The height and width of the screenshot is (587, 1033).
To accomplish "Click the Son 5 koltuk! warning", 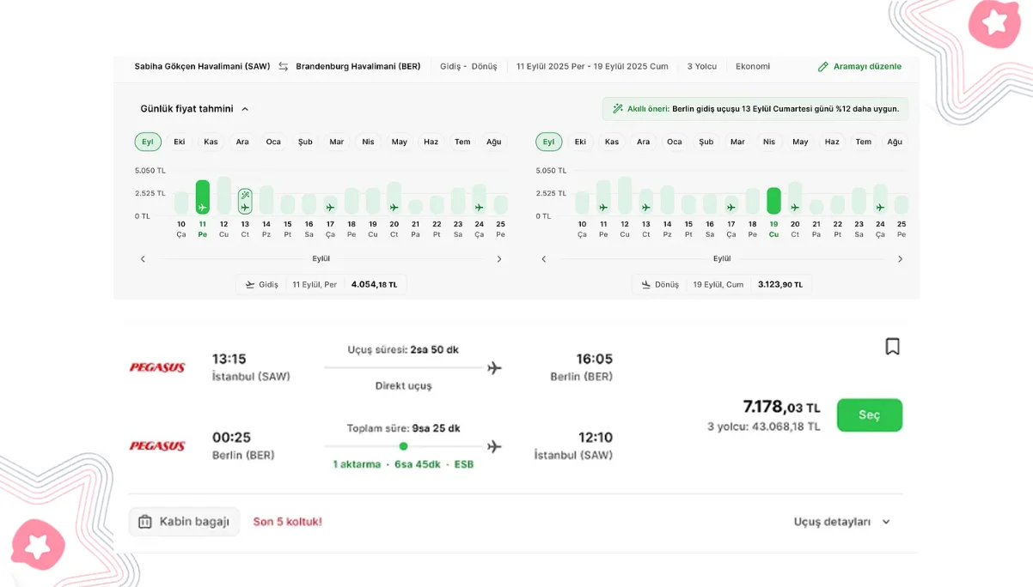I will [x=288, y=522].
